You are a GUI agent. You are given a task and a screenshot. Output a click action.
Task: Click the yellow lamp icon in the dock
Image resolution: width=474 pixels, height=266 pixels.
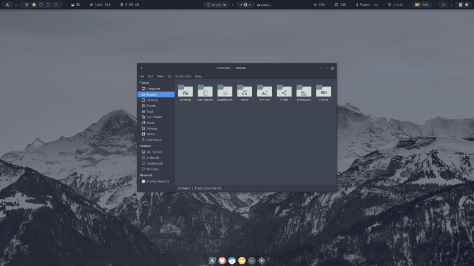pyautogui.click(x=242, y=260)
